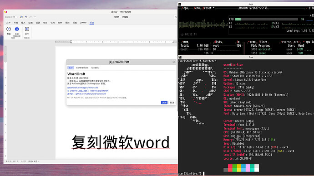This screenshot has width=314, height=176.
Task: Open the github.com/storytold/wordcraft link
Action: (x=91, y=94)
